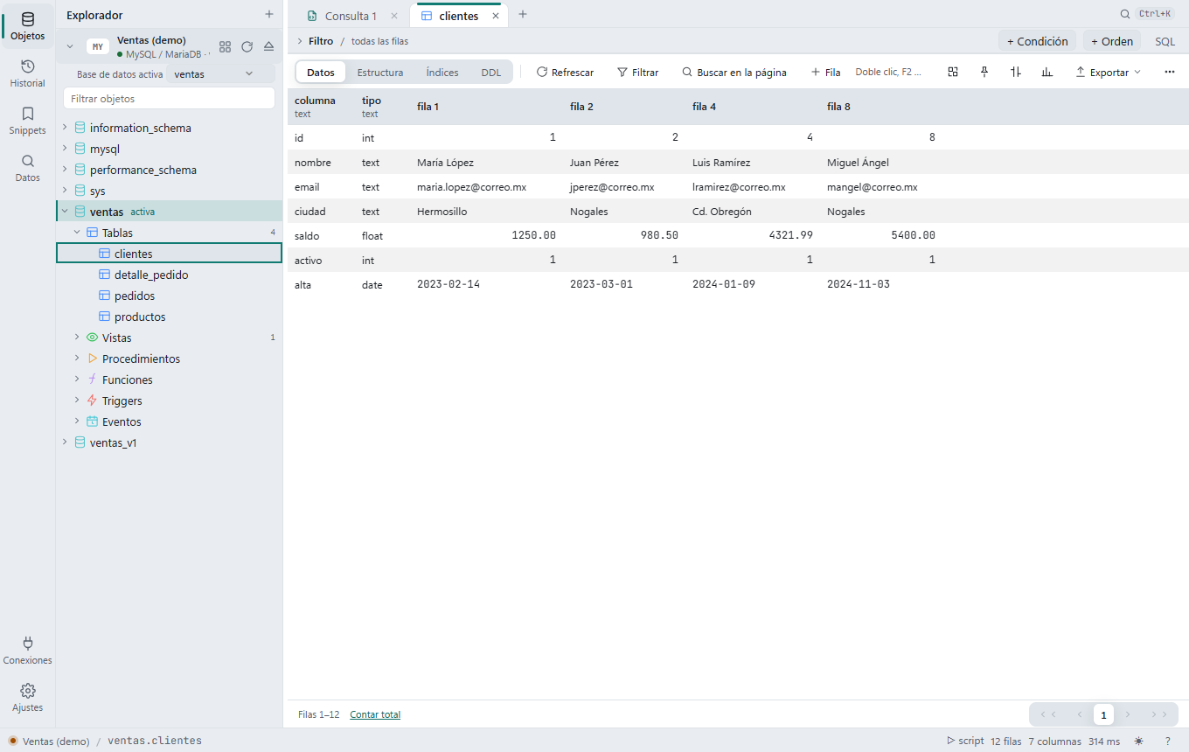Open Conexiones plug icon
Viewport: 1189px width, 752px height.
point(27,651)
